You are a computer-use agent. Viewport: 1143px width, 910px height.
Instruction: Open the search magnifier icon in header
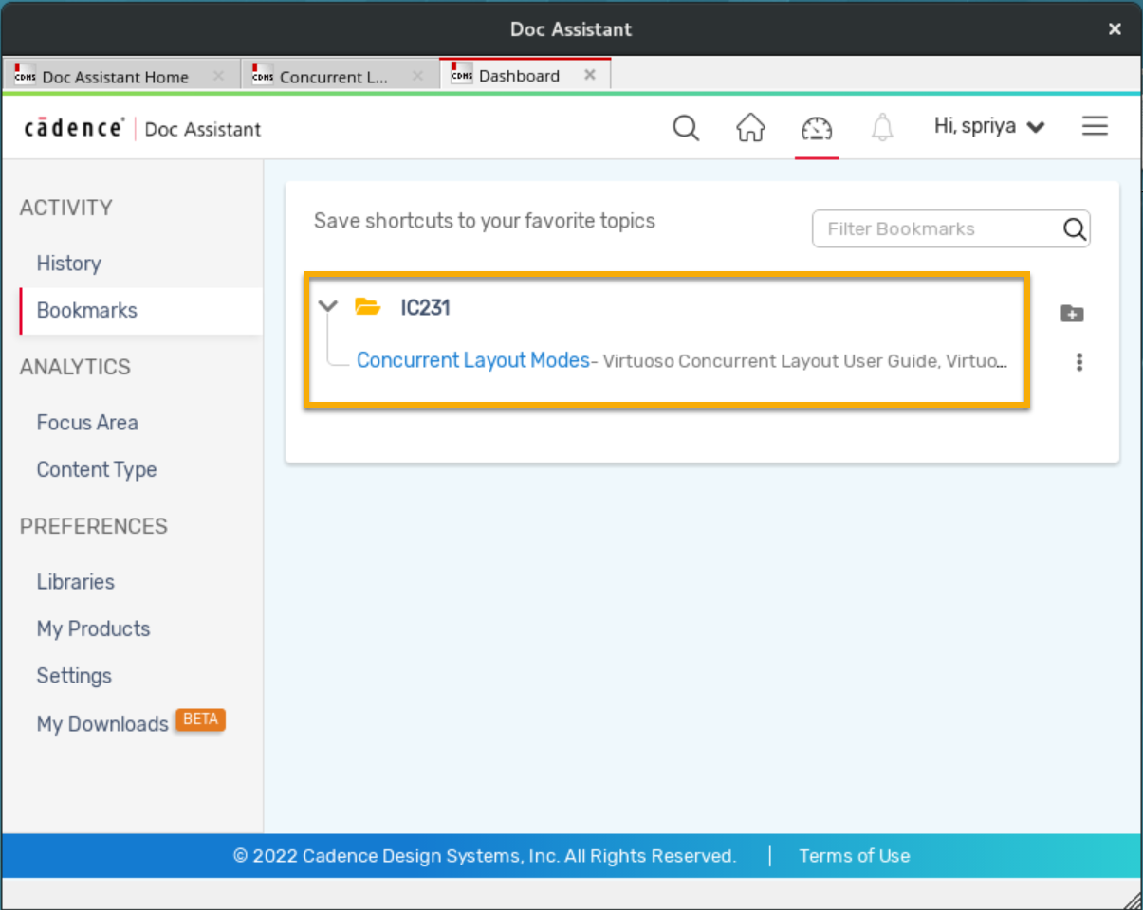686,127
